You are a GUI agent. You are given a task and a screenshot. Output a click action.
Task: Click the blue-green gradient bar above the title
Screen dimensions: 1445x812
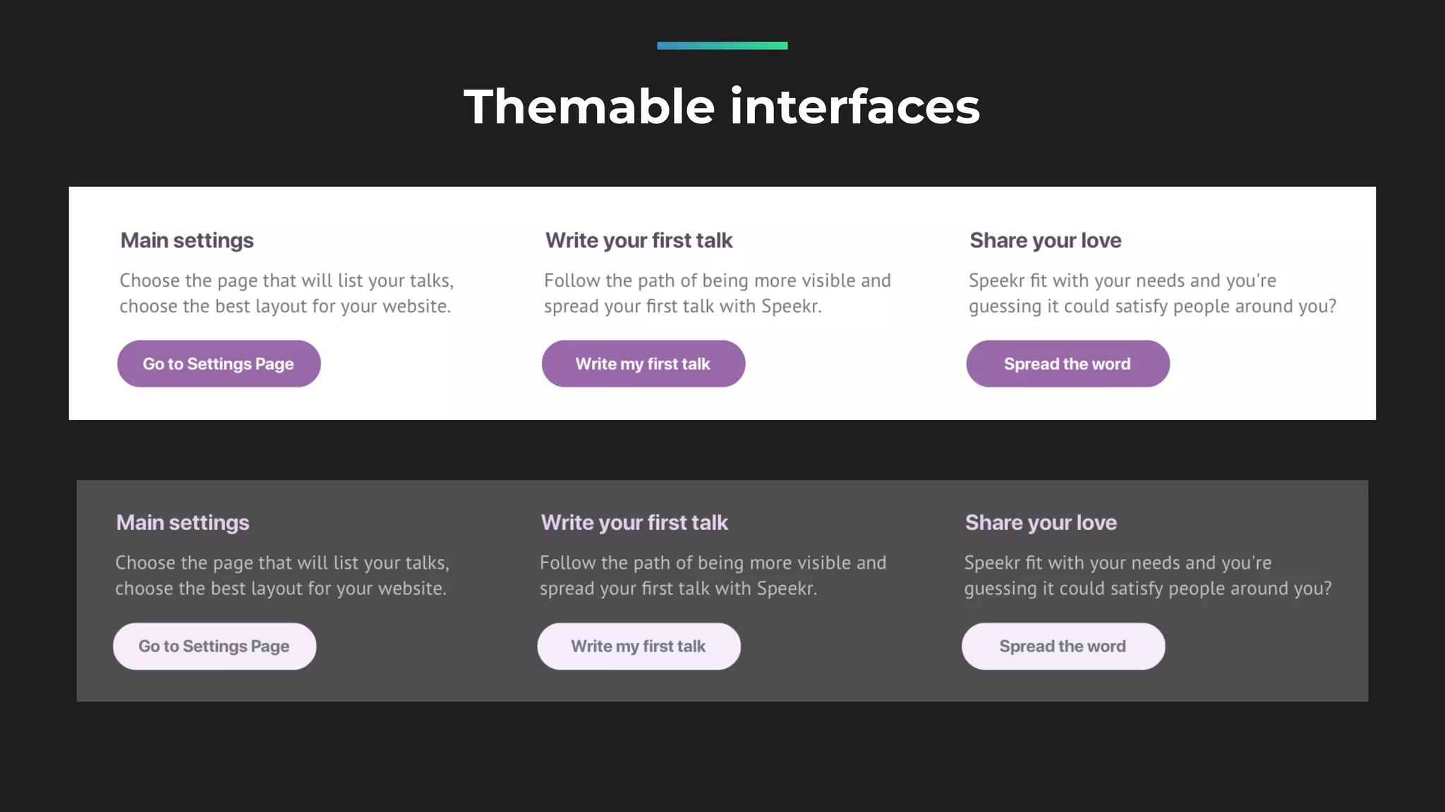[722, 46]
